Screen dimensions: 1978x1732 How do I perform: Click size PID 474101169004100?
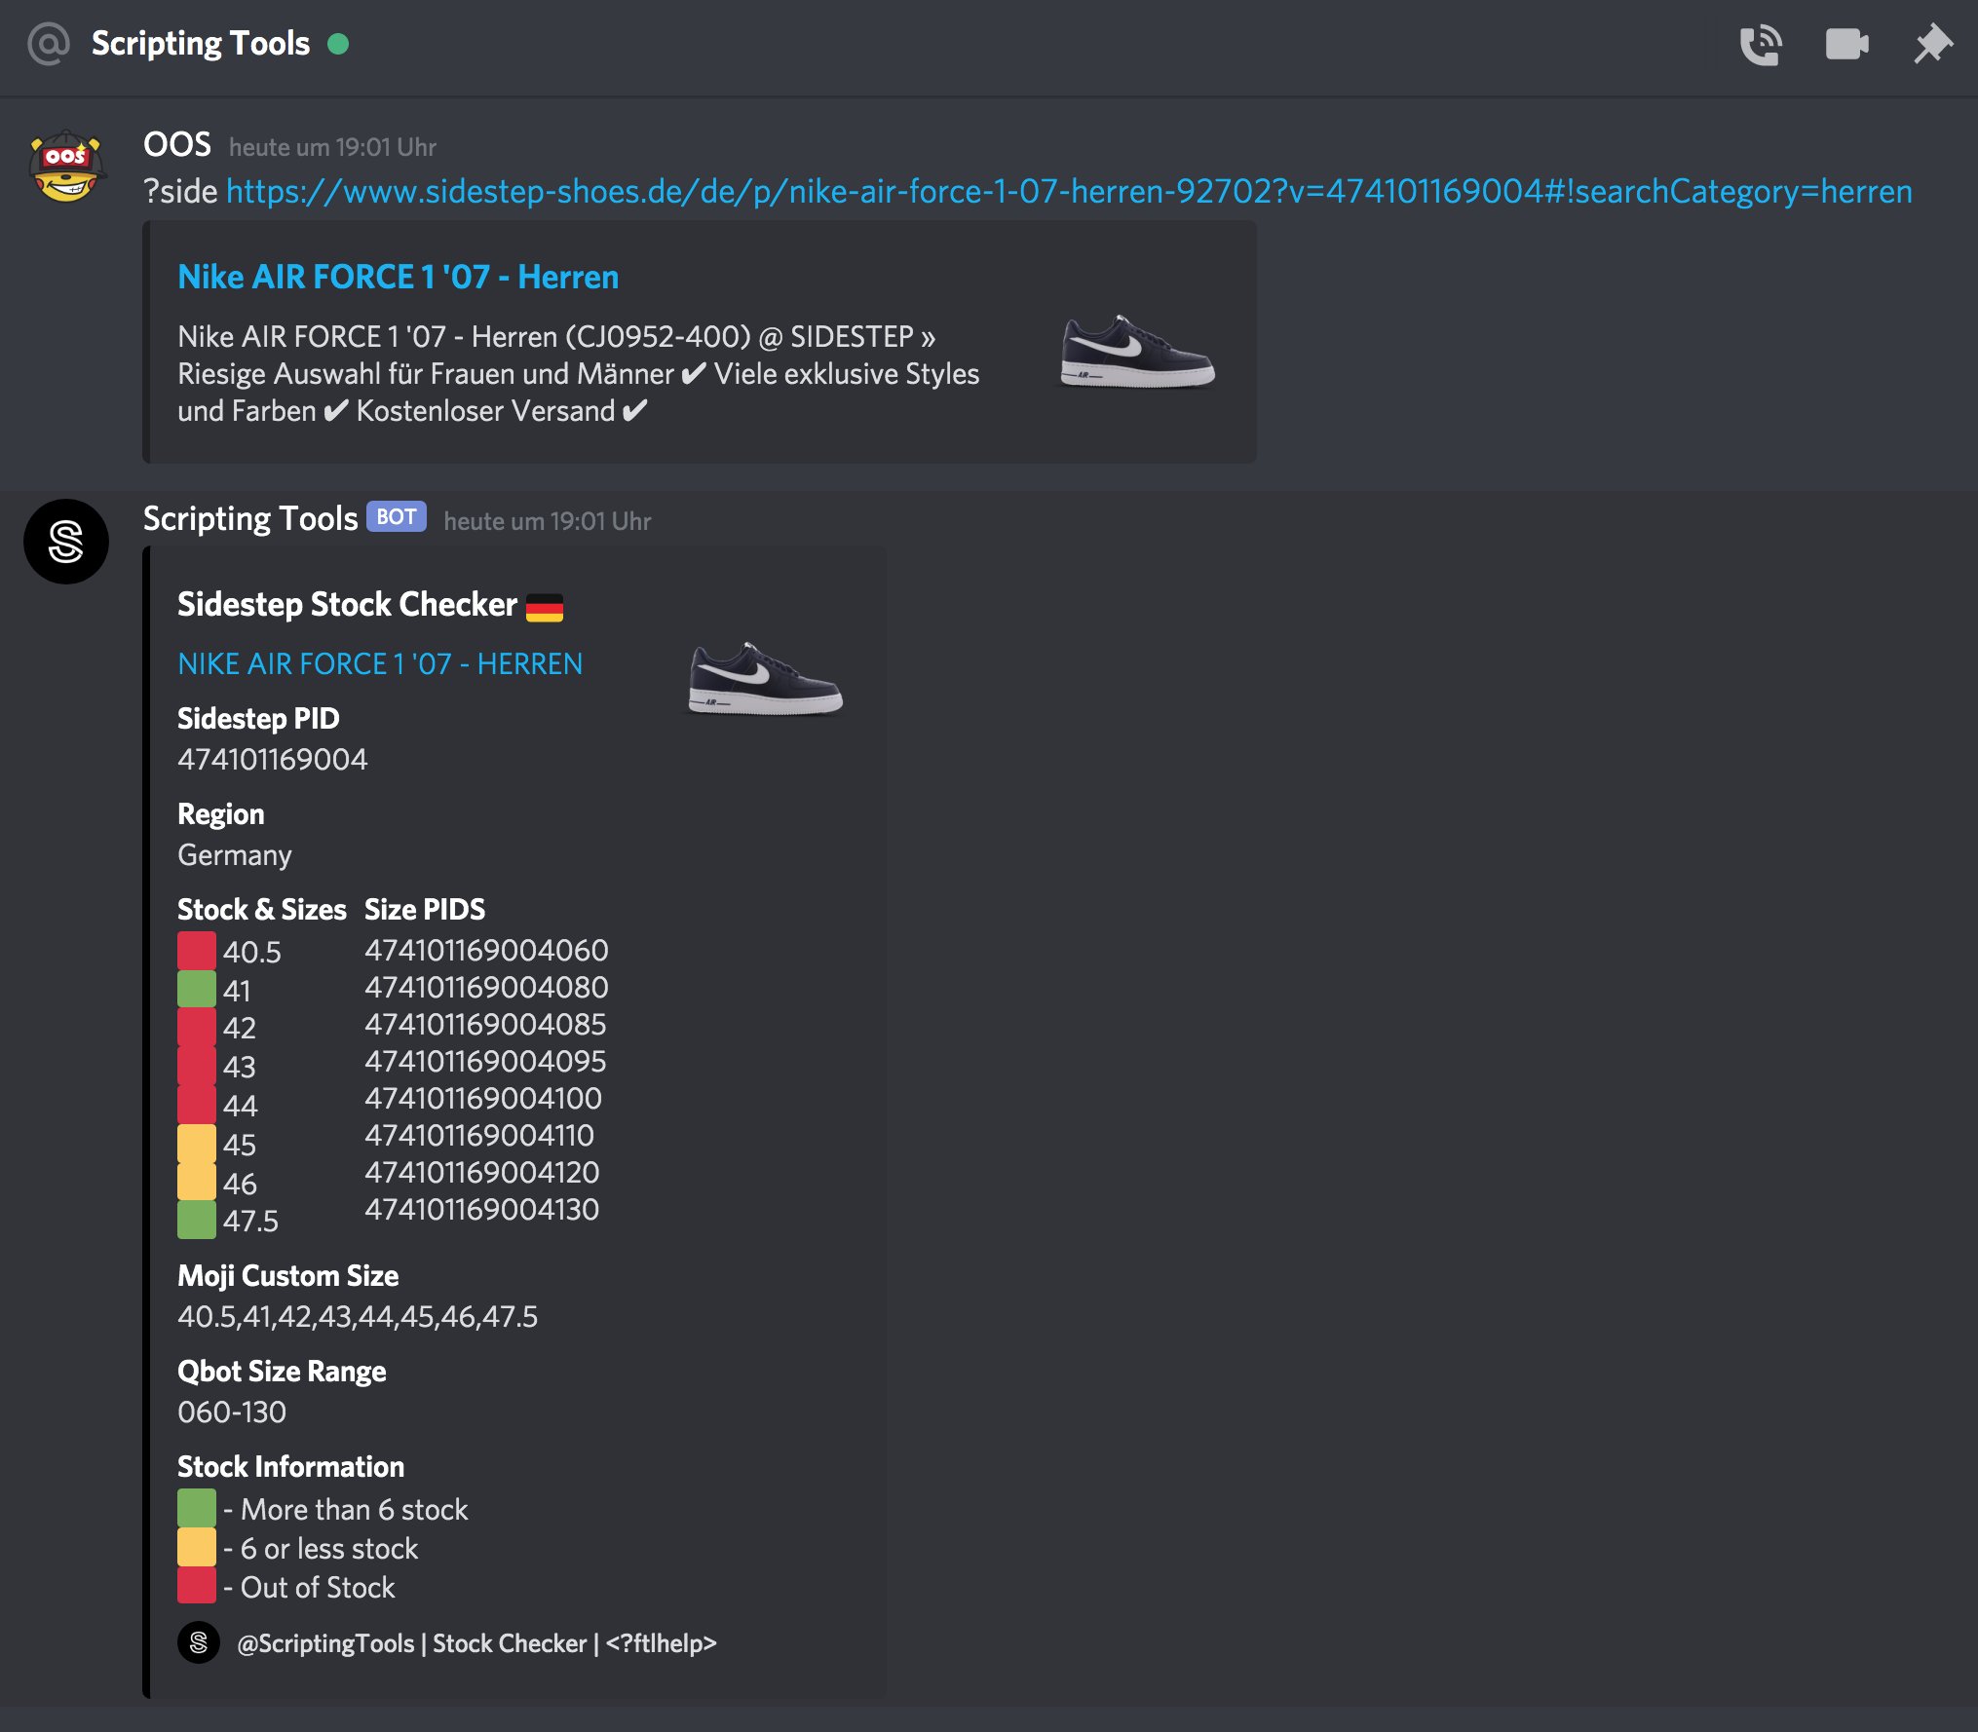(483, 1098)
